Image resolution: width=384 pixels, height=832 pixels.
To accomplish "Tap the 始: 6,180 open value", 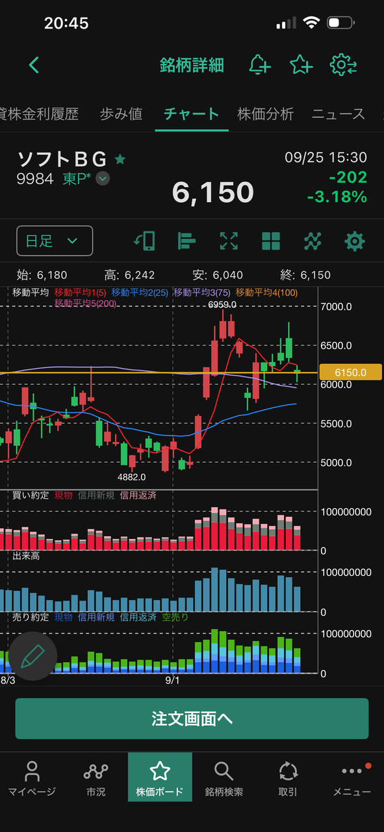I will [x=42, y=275].
